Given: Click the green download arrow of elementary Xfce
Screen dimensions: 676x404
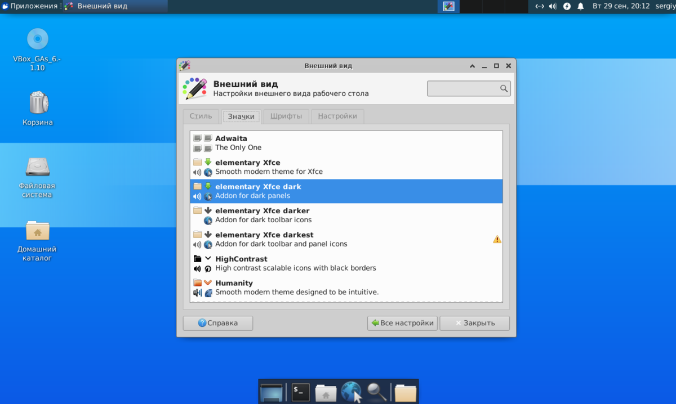Looking at the screenshot, I should 208,162.
